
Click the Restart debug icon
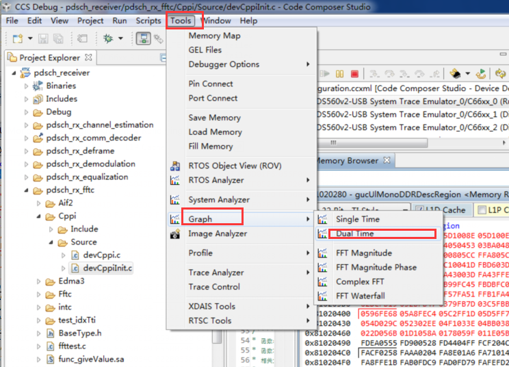pyautogui.click(x=481, y=74)
